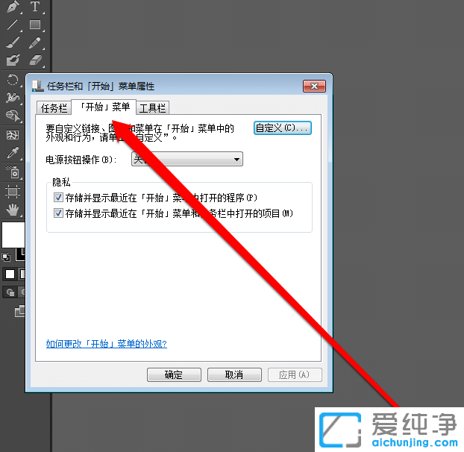Image resolution: width=464 pixels, height=452 pixels.
Task: Click the 自定义(C)... button
Action: (282, 128)
